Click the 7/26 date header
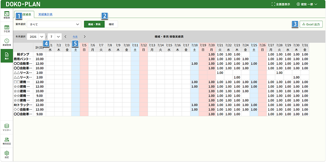326x162 pixels. point(262,45)
